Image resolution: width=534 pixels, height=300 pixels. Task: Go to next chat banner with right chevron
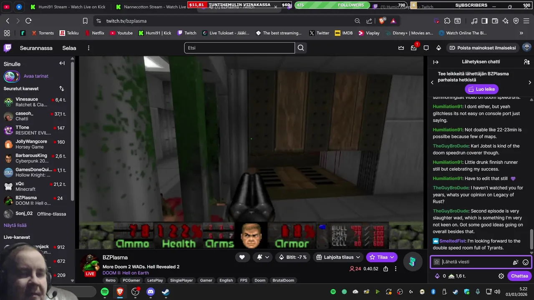coord(530,82)
